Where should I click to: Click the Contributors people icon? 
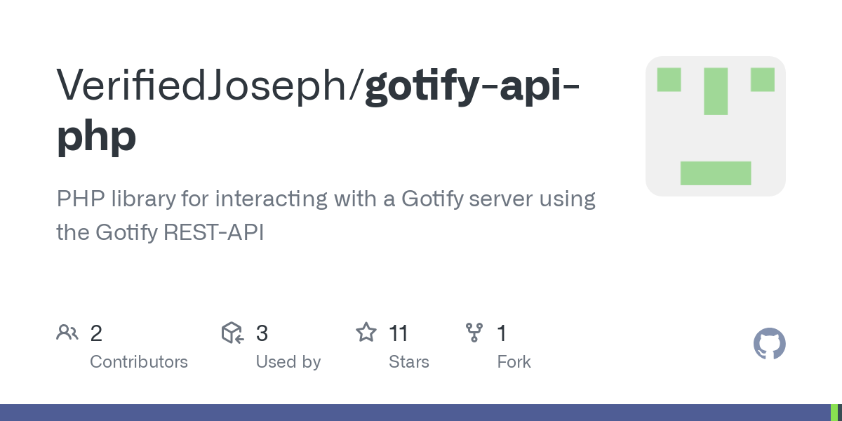click(x=67, y=333)
